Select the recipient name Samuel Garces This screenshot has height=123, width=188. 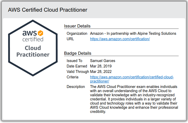[103, 61]
